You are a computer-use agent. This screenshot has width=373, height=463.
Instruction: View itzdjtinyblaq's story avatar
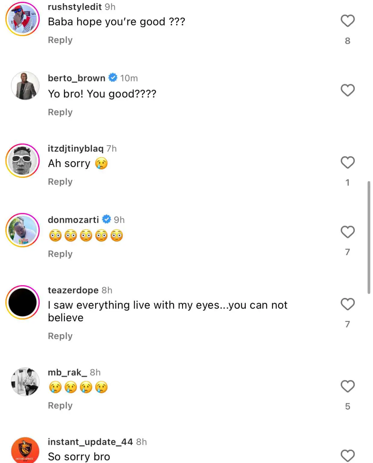[23, 161]
